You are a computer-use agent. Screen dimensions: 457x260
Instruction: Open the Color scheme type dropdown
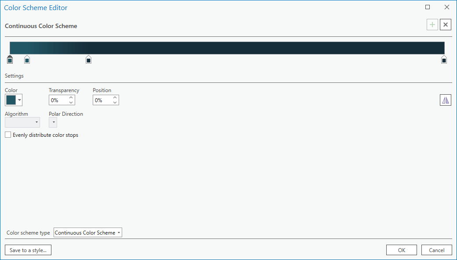pyautogui.click(x=88, y=232)
